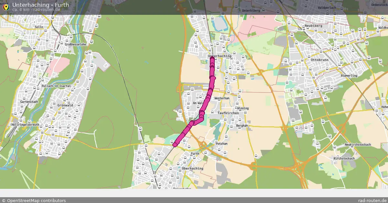Screen dimensions: 388x203
Task: Click the Riemerling label
Action: (x=349, y=76)
